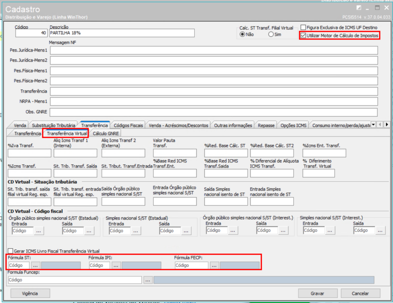Focus the Pes.Jurídica-Mens1 message field

click(214, 50)
